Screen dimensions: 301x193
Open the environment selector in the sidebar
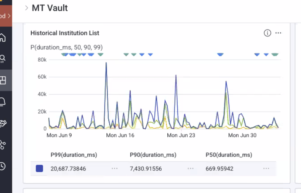click(5, 16)
